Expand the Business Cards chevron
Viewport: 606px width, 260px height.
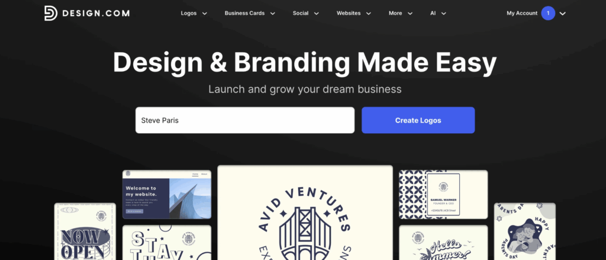272,14
